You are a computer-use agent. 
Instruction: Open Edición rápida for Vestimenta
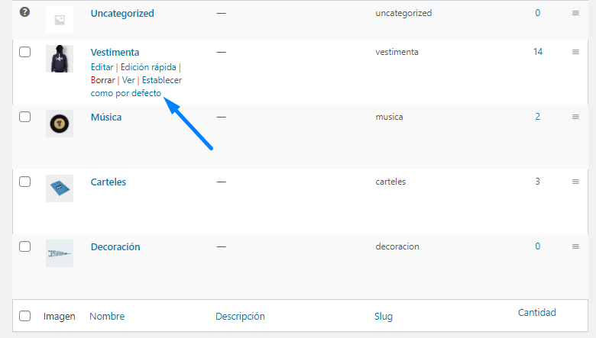(148, 67)
